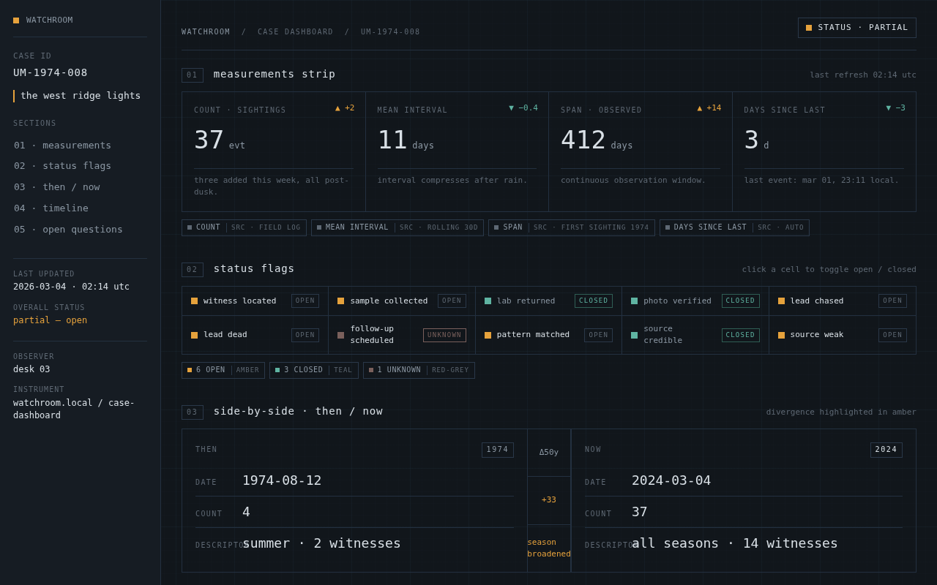Toggle the witness located flag

255,301
